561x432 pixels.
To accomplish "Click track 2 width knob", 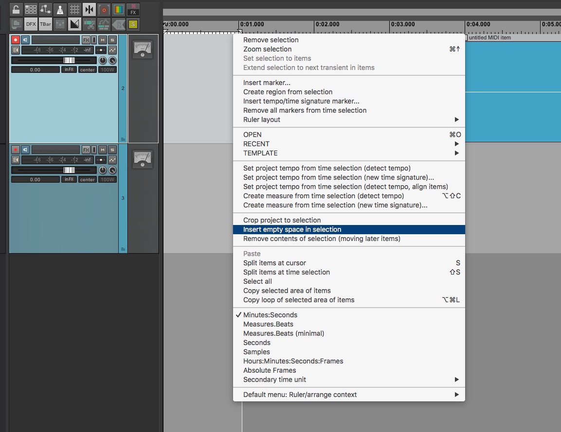I will (x=112, y=60).
